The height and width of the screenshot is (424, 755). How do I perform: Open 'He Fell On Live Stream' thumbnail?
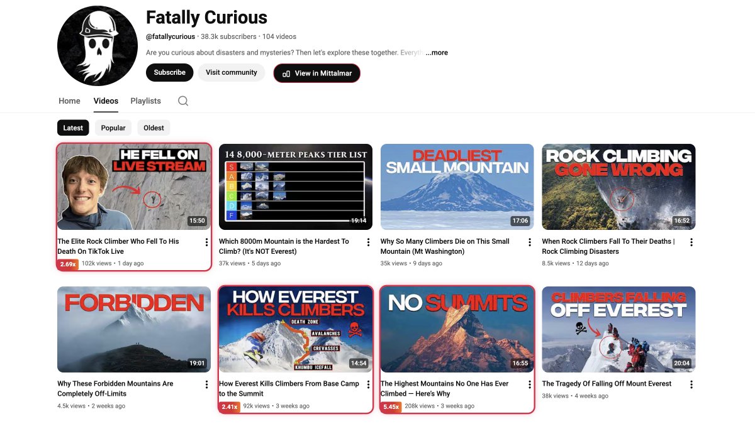(x=134, y=187)
